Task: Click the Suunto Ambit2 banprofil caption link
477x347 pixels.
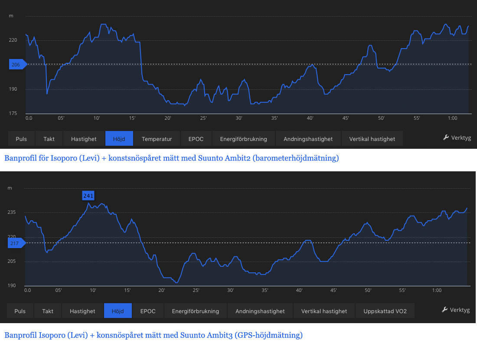Action: tap(171, 158)
